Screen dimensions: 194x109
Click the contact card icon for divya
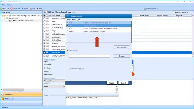[x=48, y=31]
